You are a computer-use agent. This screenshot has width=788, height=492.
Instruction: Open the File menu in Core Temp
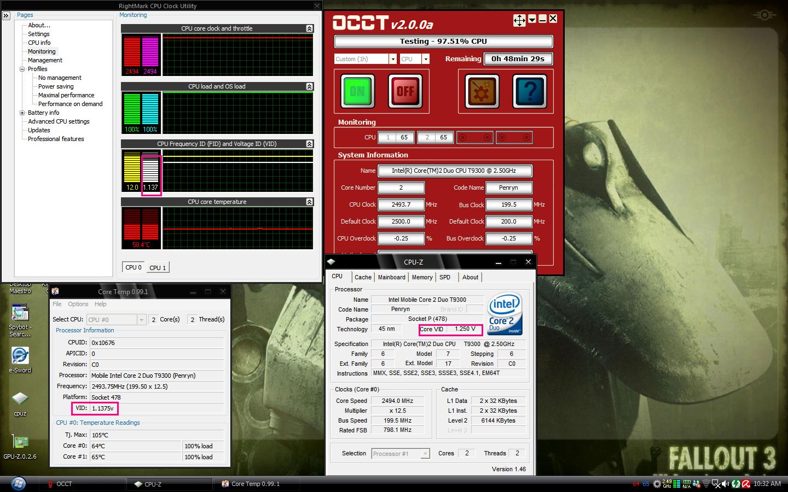click(57, 304)
